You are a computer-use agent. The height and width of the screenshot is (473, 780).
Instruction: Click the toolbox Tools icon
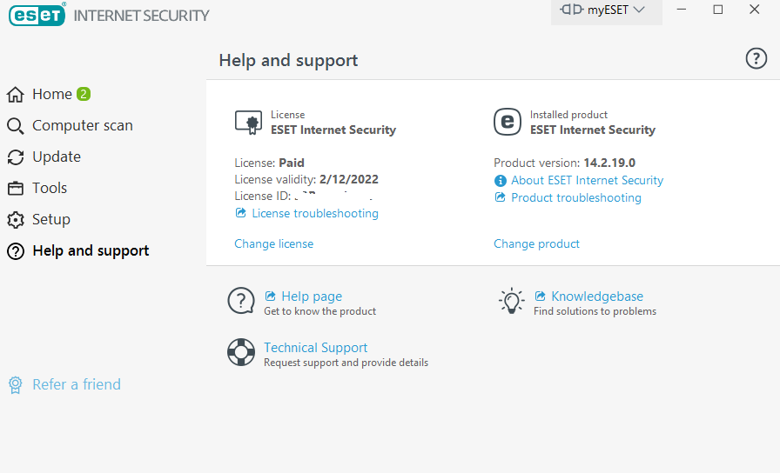pos(16,189)
